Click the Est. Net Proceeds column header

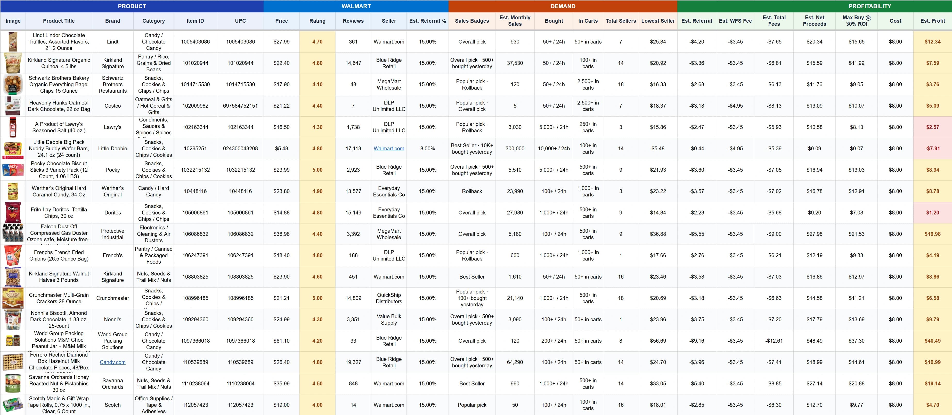point(815,21)
